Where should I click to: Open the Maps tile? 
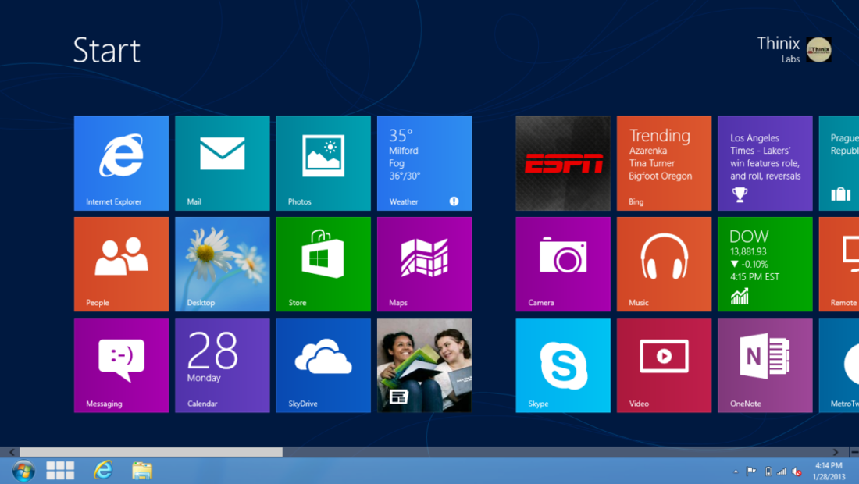click(x=425, y=265)
